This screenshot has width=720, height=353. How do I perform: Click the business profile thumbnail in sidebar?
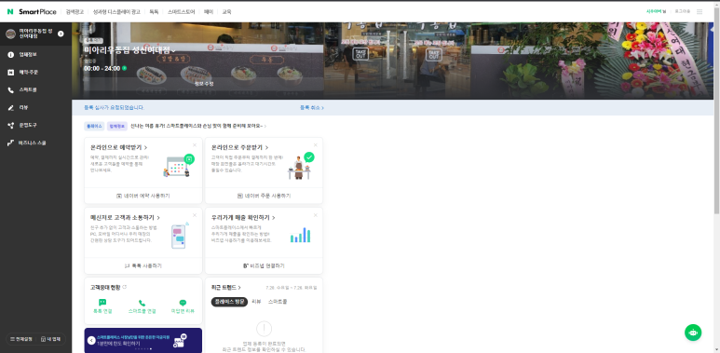tap(10, 34)
